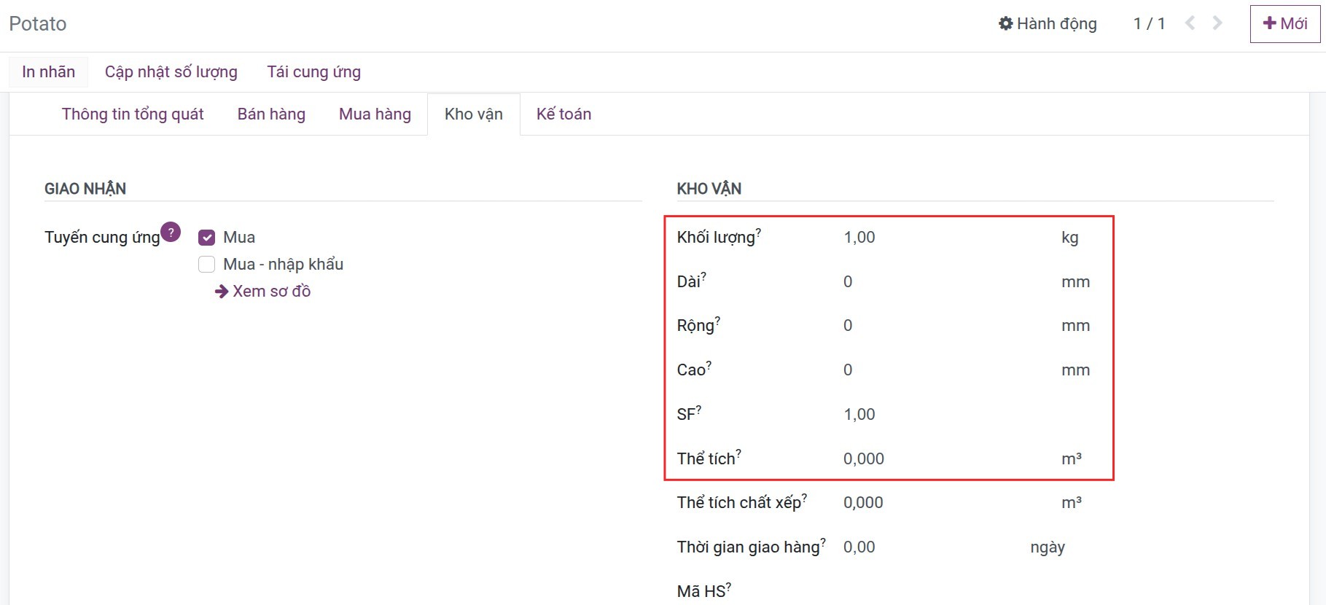Click the KHO VẬN section heading
Screen dimensions: 1326x605
pyautogui.click(x=709, y=189)
